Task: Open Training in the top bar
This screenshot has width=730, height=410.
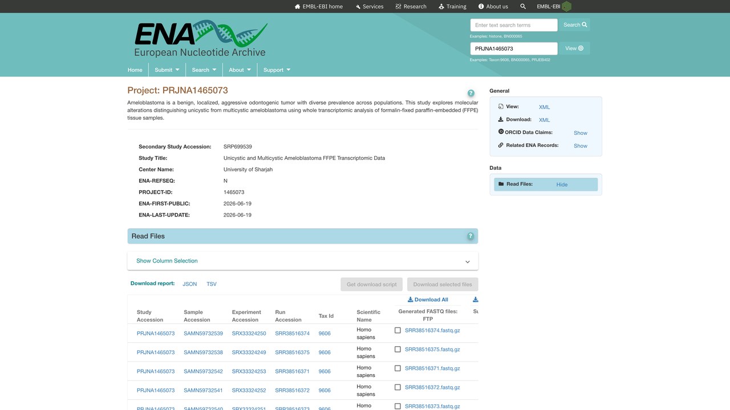Action: (x=452, y=7)
